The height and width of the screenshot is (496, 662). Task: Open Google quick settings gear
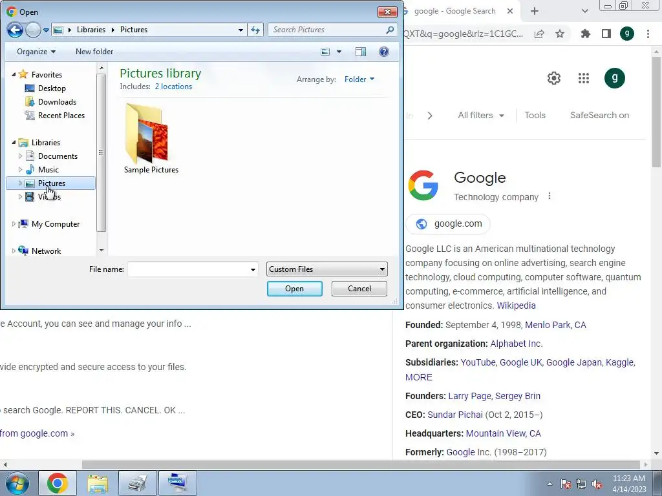click(x=554, y=78)
